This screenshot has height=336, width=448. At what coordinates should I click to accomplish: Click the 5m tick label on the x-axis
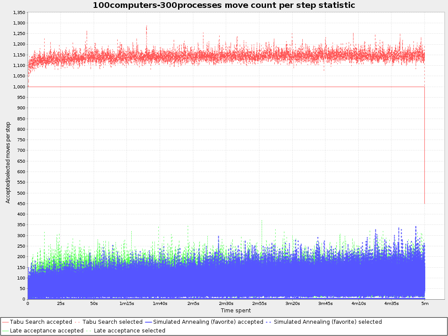(424, 302)
